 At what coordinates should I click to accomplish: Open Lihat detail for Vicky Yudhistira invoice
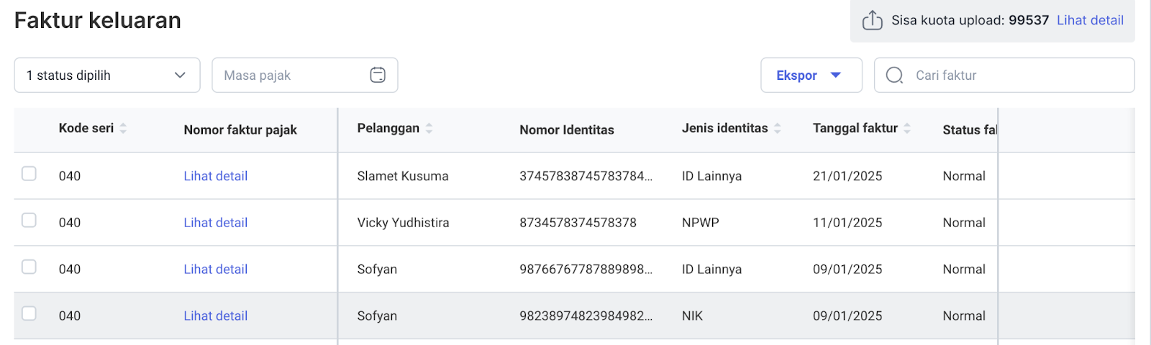[x=215, y=223]
